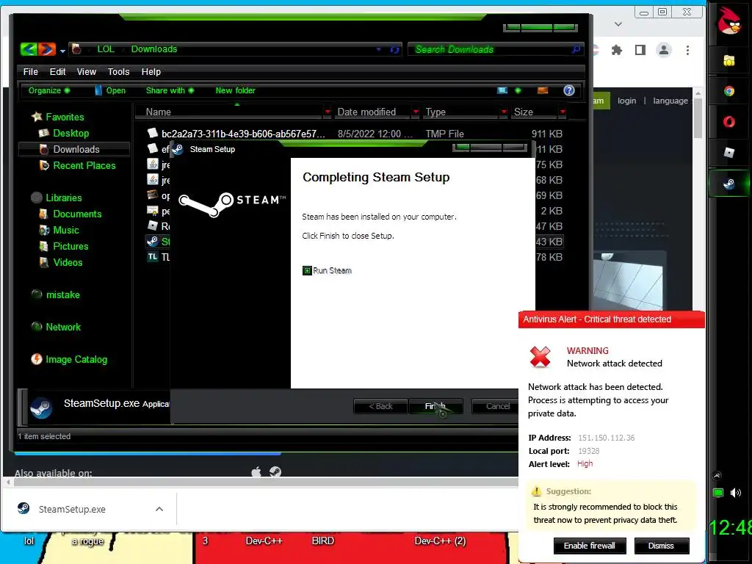Search Downloads input field
This screenshot has width=752, height=564.
click(x=489, y=49)
